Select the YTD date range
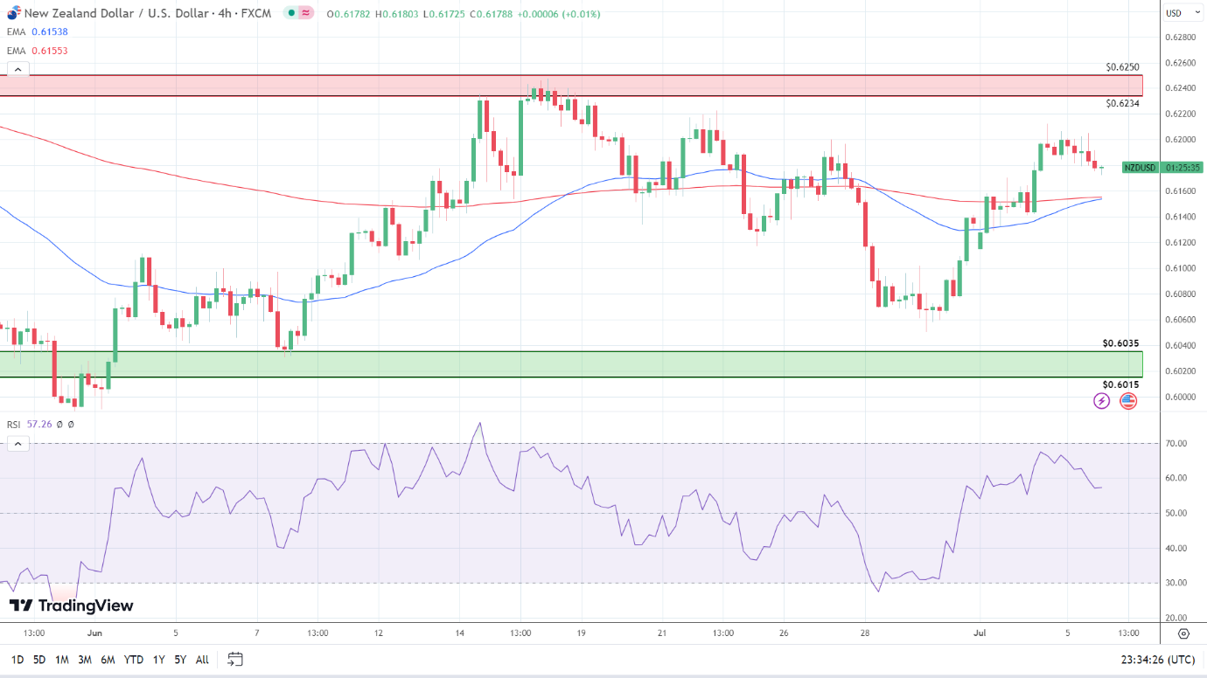This screenshot has width=1207, height=678. pos(134,660)
